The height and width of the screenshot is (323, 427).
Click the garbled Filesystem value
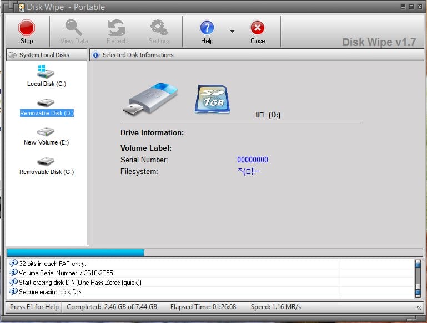tap(249, 171)
